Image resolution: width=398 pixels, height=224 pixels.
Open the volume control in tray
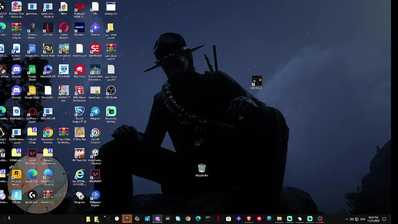coord(352,219)
